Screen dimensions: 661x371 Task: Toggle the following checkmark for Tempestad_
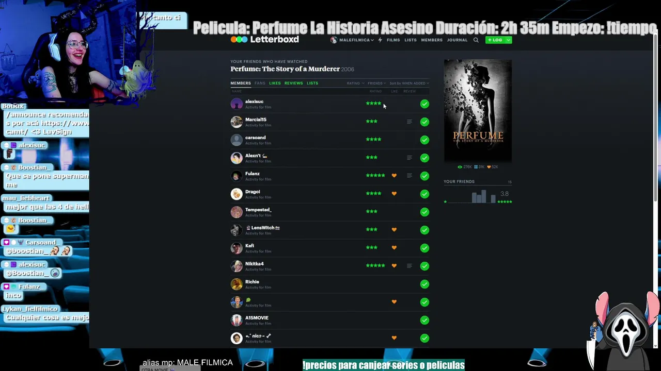tap(424, 212)
